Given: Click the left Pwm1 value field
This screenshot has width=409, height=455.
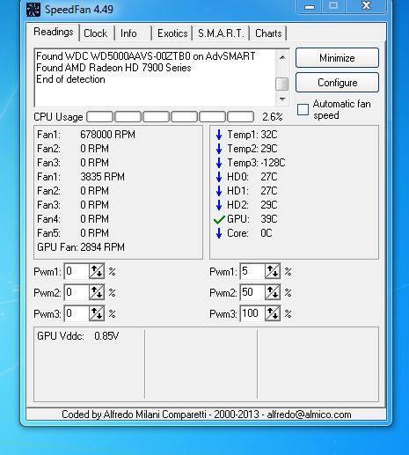Looking at the screenshot, I should pos(77,271).
